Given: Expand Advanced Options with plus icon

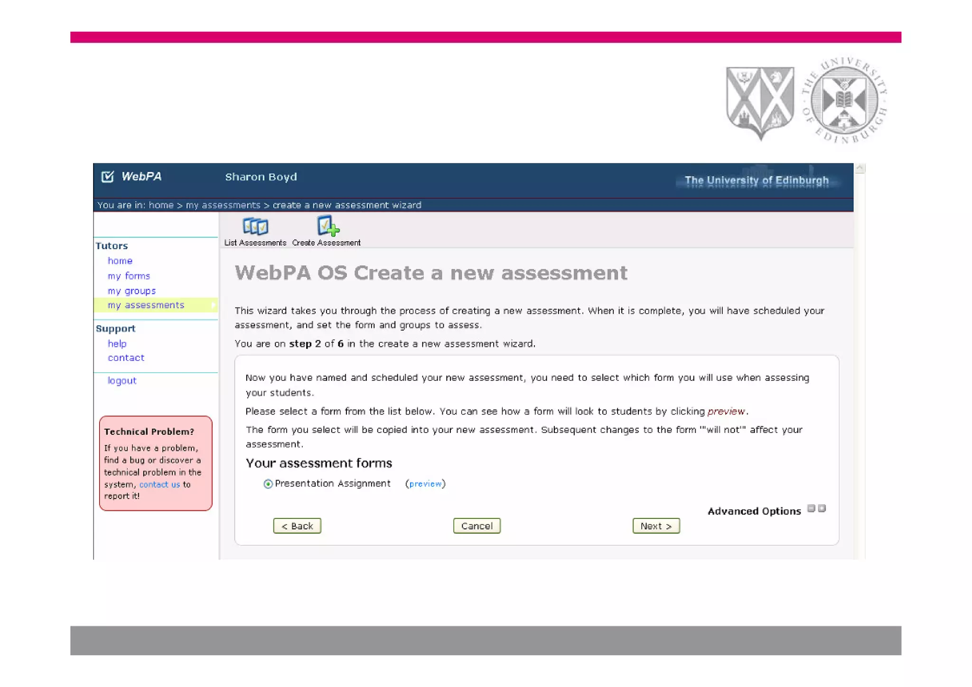Looking at the screenshot, I should pos(822,508).
